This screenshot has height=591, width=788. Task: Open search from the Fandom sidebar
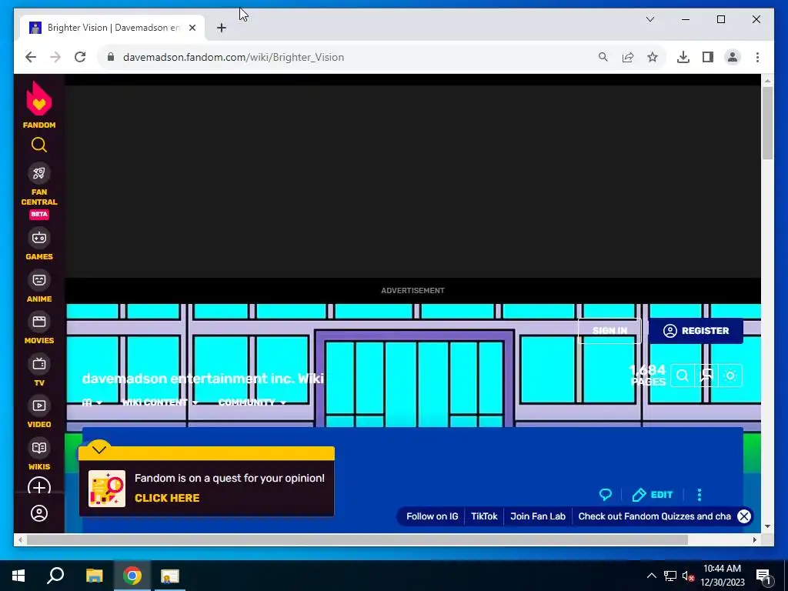39,145
